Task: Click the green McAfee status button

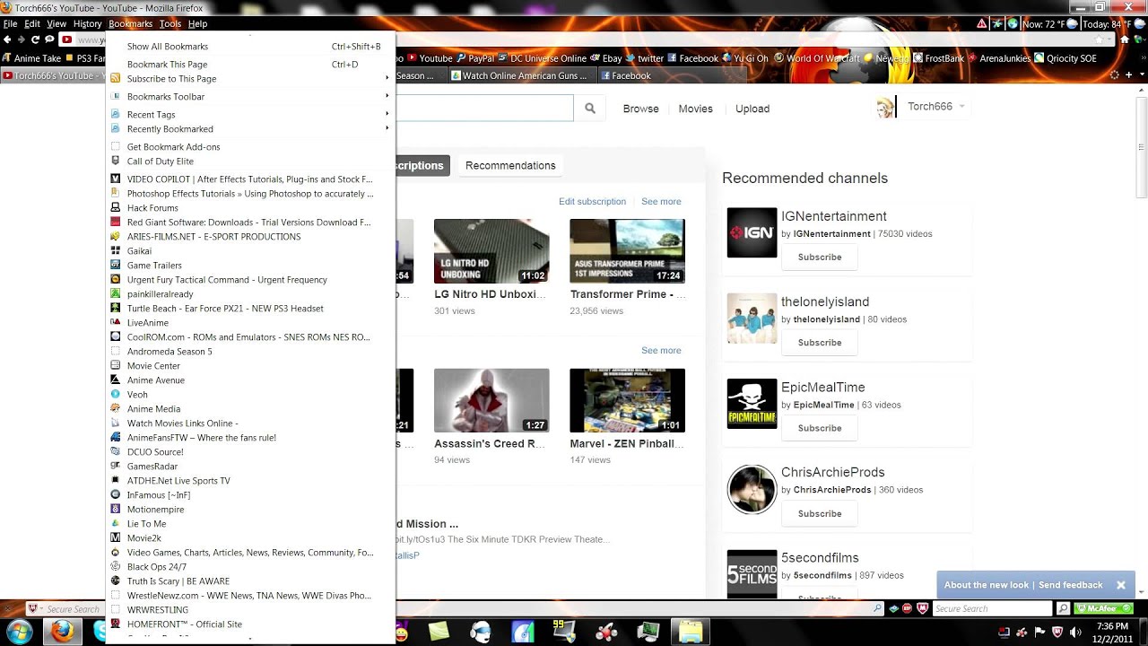Action: pos(1103,608)
